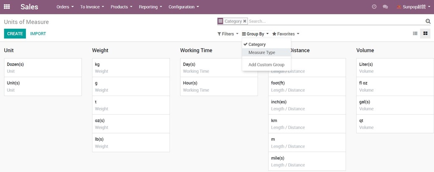The image size is (434, 172).
Task: Expand the Filters dropdown
Action: (228, 34)
